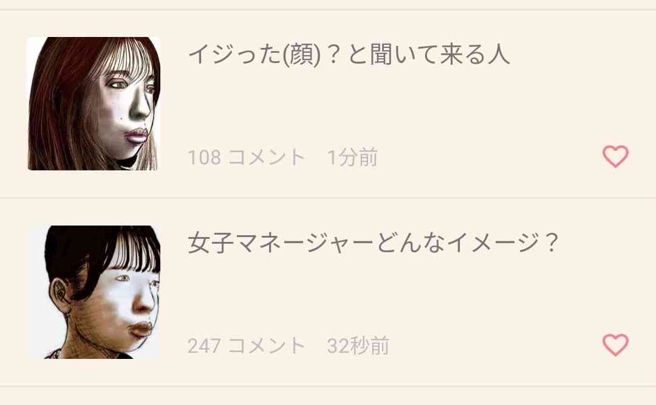The image size is (656, 405).
Task: Open the black-haired woman thumbnail
Action: pyautogui.click(x=94, y=292)
